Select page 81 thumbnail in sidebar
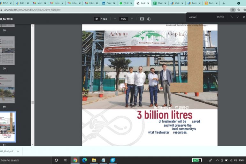The image size is (246, 164). (8, 127)
